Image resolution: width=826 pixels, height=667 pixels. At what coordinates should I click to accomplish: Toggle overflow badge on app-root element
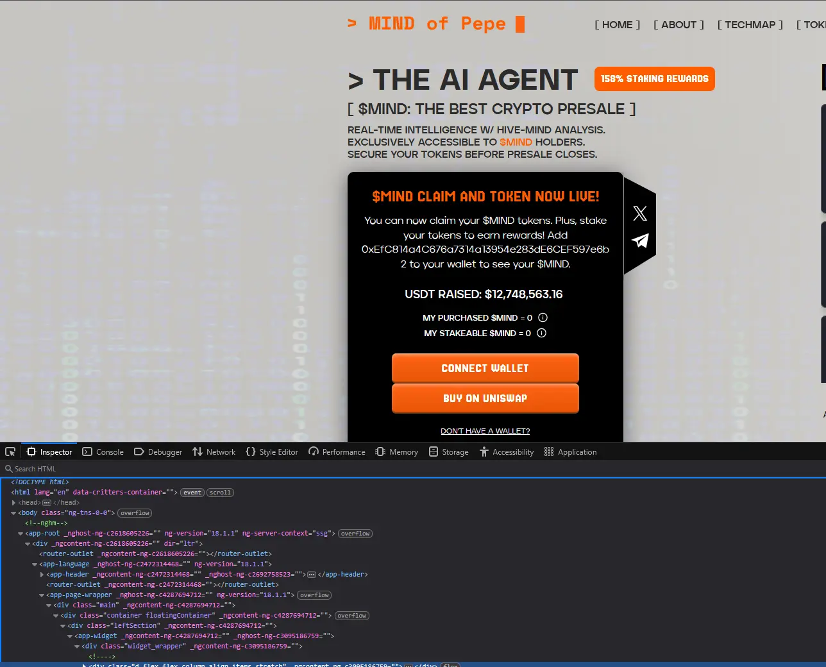pos(355,534)
